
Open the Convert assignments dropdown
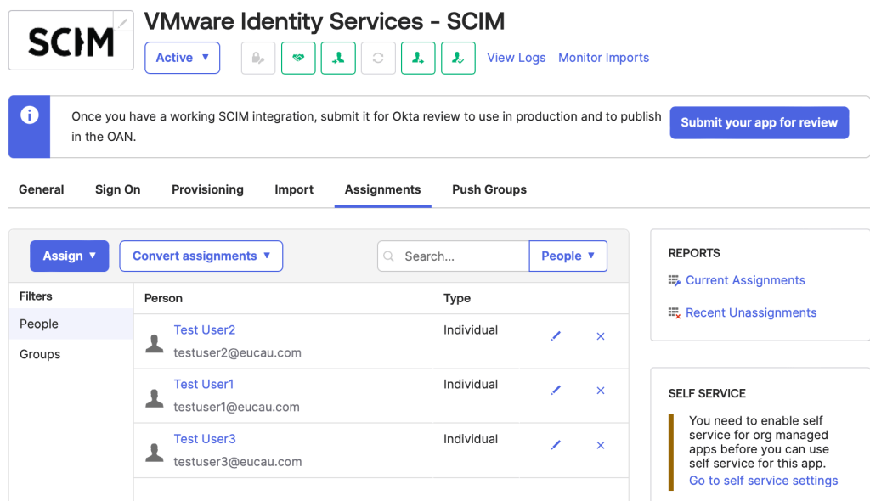tap(201, 256)
